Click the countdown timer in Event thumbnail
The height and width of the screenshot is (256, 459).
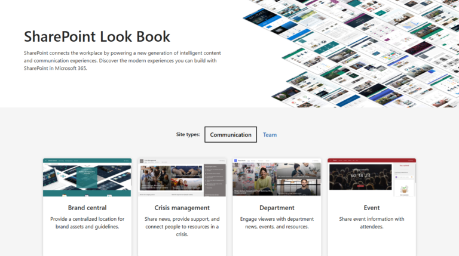[361, 176]
